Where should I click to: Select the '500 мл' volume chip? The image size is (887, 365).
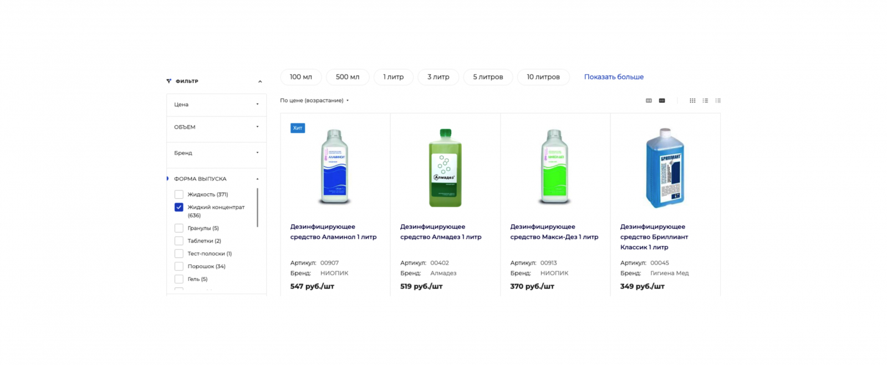(348, 77)
